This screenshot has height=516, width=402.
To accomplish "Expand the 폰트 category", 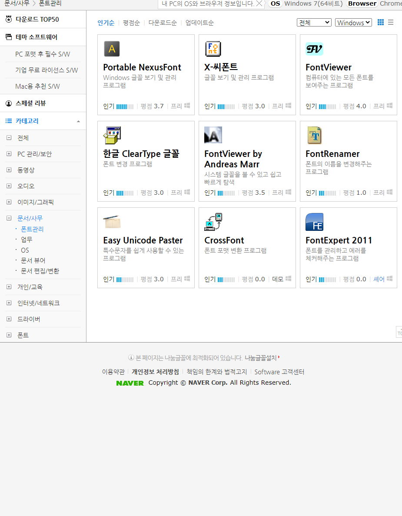I will coord(9,335).
